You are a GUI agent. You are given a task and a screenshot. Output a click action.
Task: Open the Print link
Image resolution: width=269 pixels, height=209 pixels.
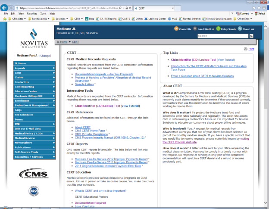[x=251, y=49]
